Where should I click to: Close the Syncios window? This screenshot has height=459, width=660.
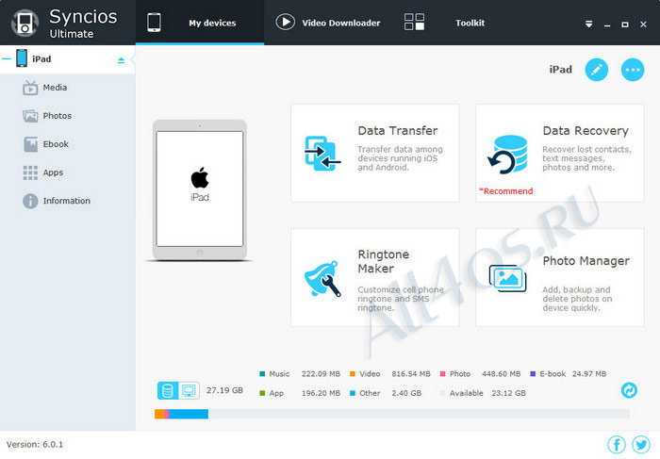(x=643, y=25)
